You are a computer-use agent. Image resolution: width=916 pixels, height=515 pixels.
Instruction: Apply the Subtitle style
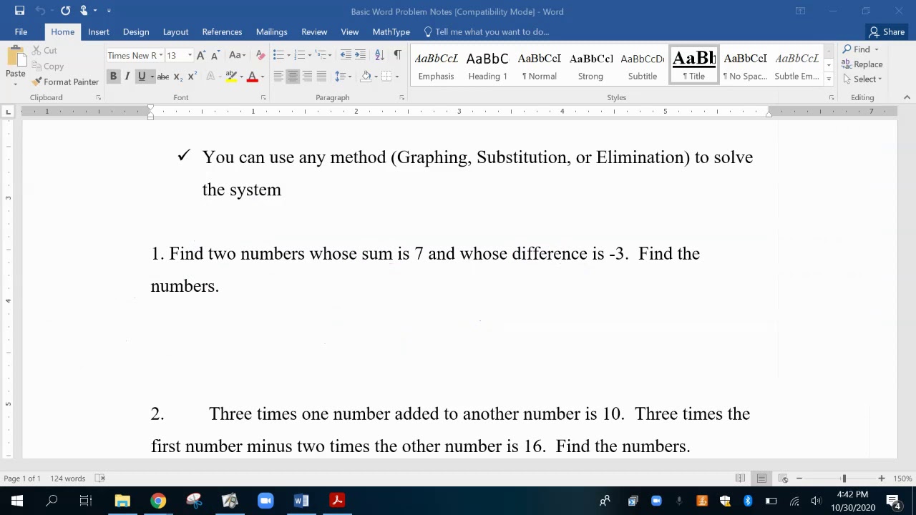coord(642,66)
